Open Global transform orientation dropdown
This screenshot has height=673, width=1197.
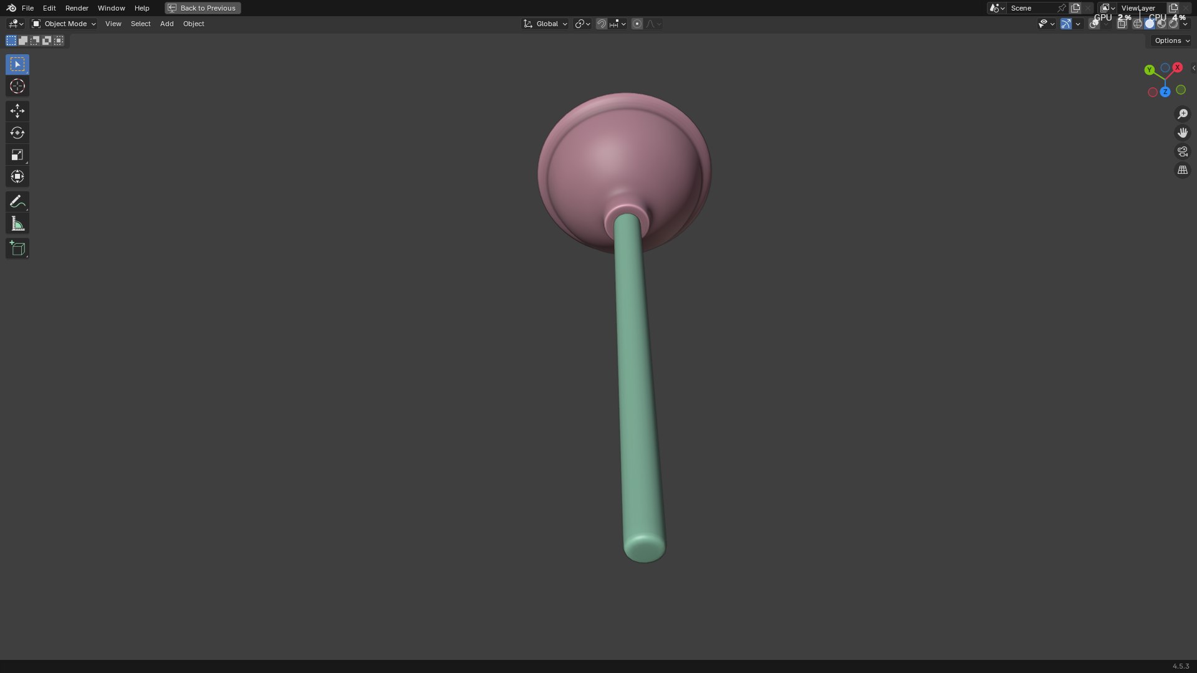point(546,24)
